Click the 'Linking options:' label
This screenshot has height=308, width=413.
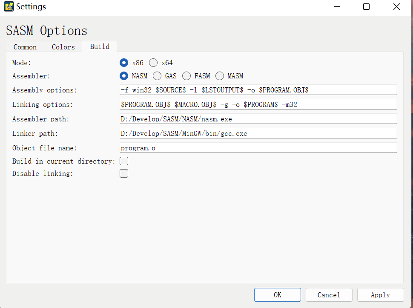[x=43, y=105]
